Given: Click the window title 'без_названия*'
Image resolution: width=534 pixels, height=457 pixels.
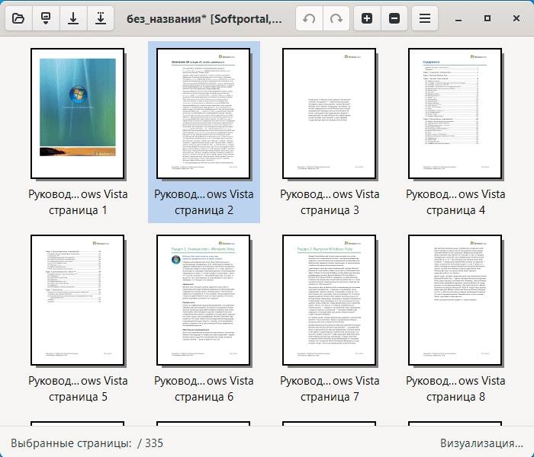Looking at the screenshot, I should (166, 19).
